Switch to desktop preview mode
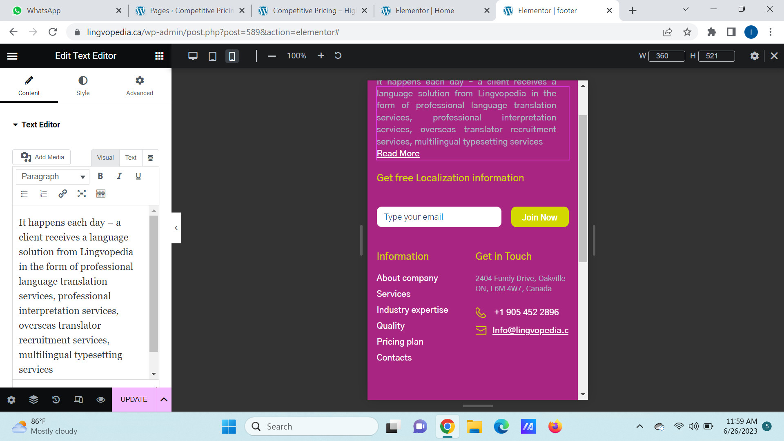Image resolution: width=784 pixels, height=441 pixels. tap(193, 56)
